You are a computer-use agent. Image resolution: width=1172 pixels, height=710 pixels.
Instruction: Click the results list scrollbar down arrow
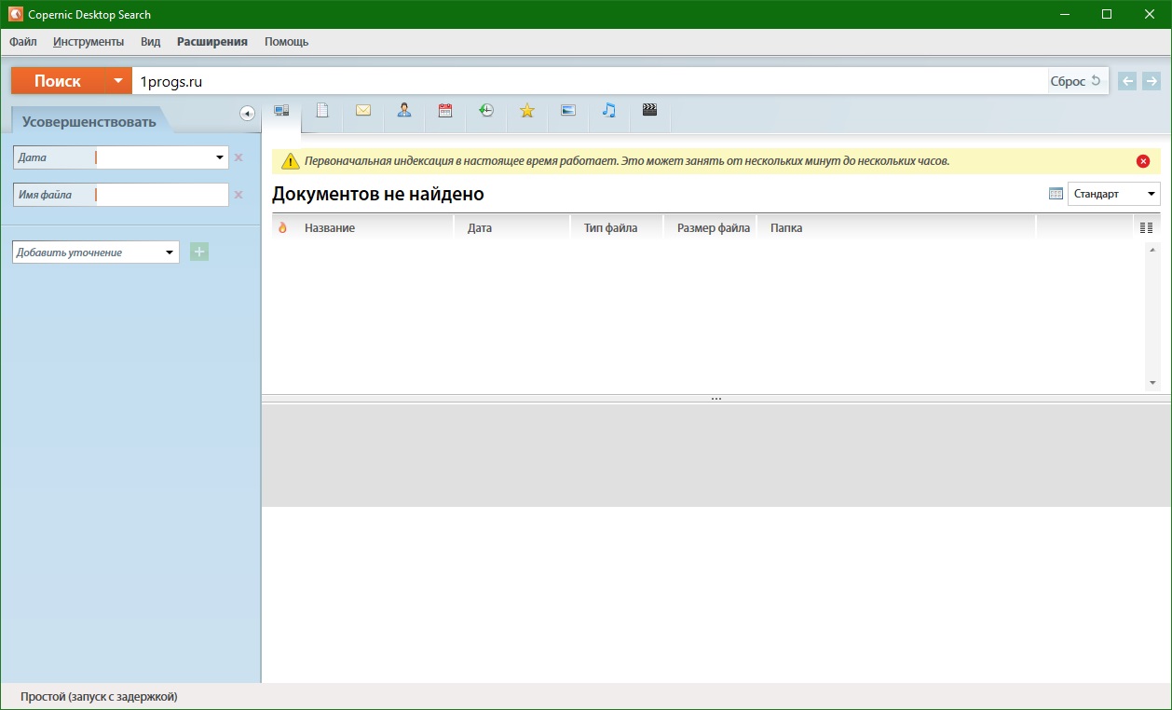[1152, 383]
